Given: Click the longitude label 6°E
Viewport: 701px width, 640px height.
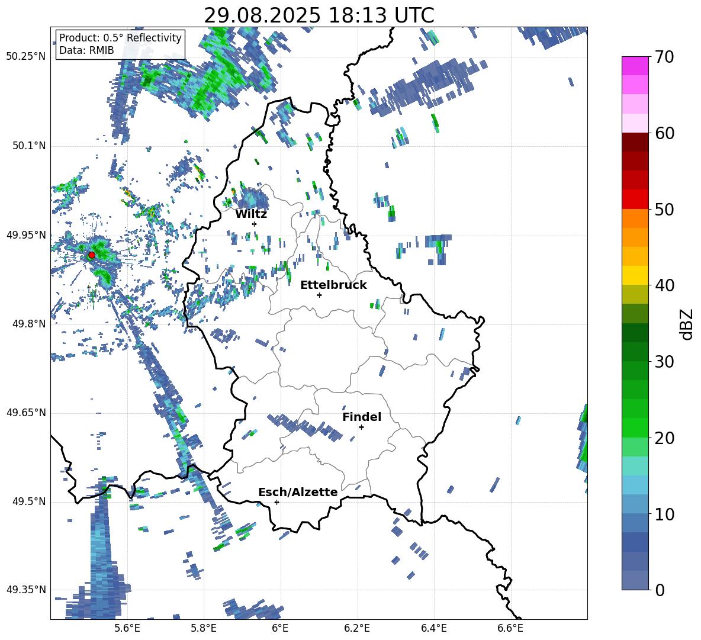Looking at the screenshot, I should 280,628.
